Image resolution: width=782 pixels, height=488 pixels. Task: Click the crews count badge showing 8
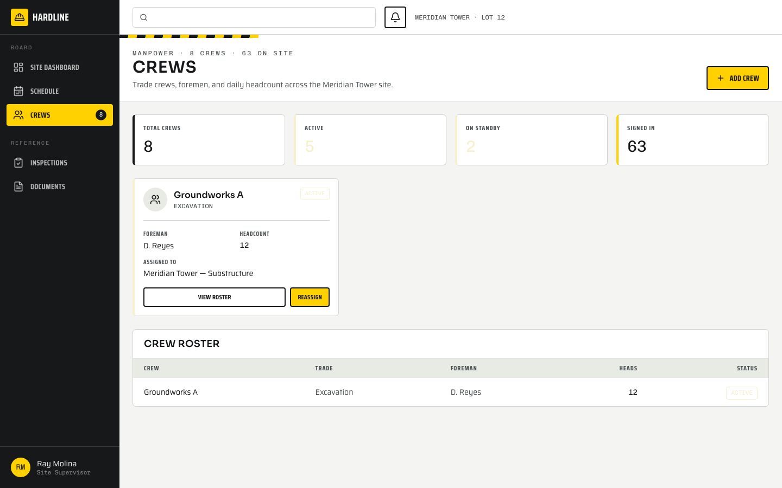[101, 115]
